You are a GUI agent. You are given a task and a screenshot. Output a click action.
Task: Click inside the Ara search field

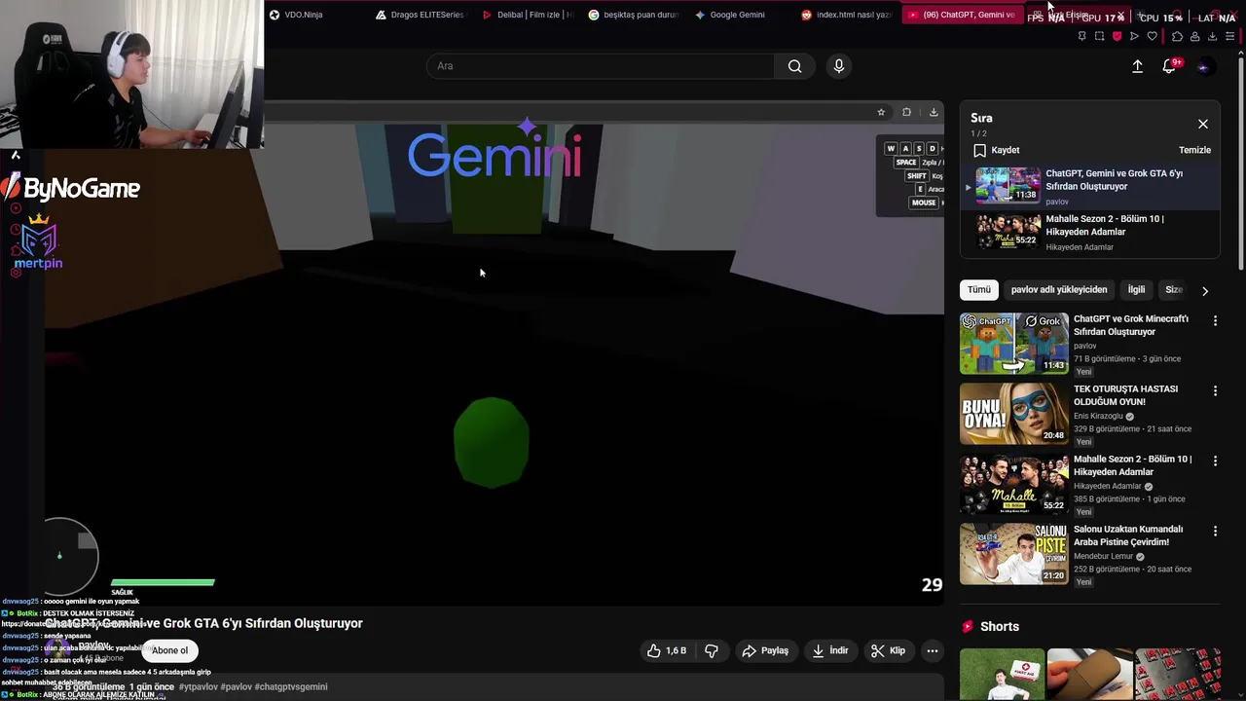coord(601,66)
